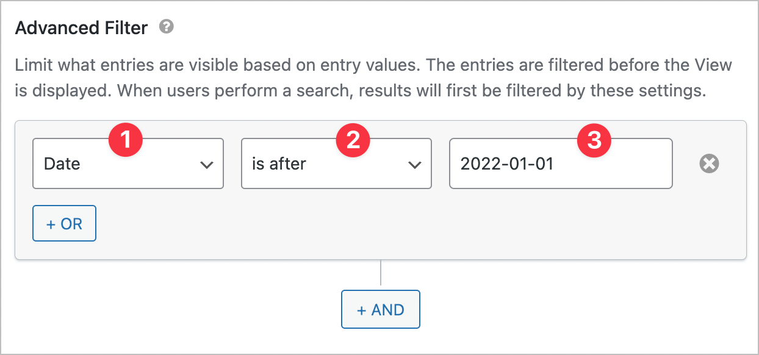Select the Date dropdown control

point(128,163)
